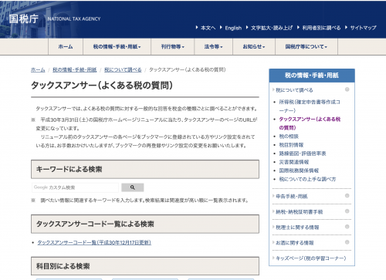This screenshot has height=280, width=386.
Task: Open the サイトマップ link
Action: coord(363,28)
